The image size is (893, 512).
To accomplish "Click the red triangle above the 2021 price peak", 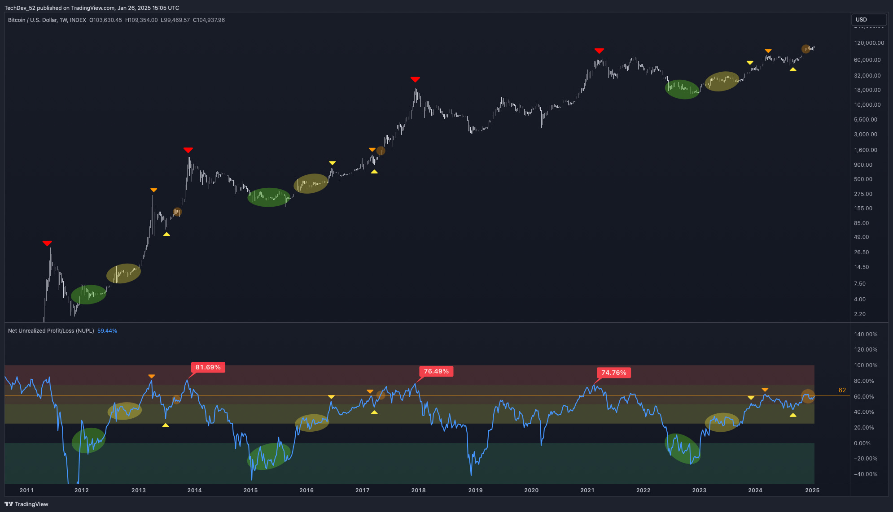I will click(x=599, y=51).
